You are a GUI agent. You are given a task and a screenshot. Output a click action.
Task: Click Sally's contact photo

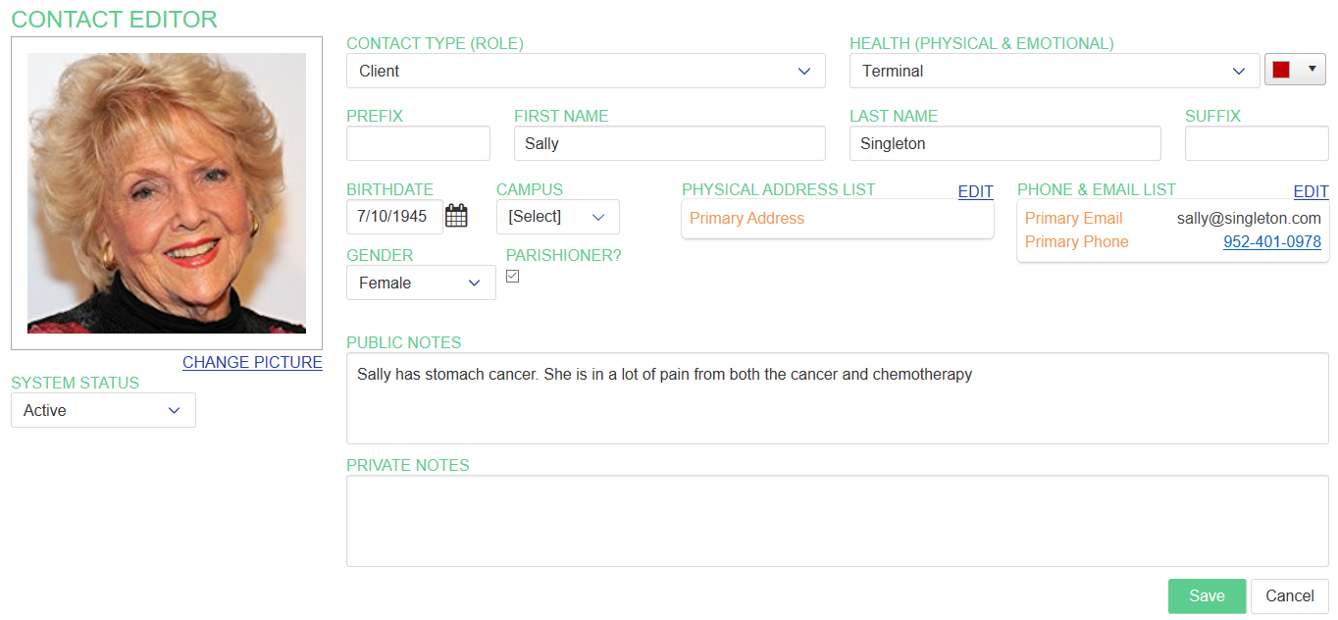coord(167,193)
